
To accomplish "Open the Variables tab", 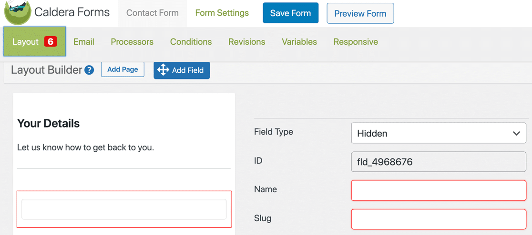I will coord(299,42).
